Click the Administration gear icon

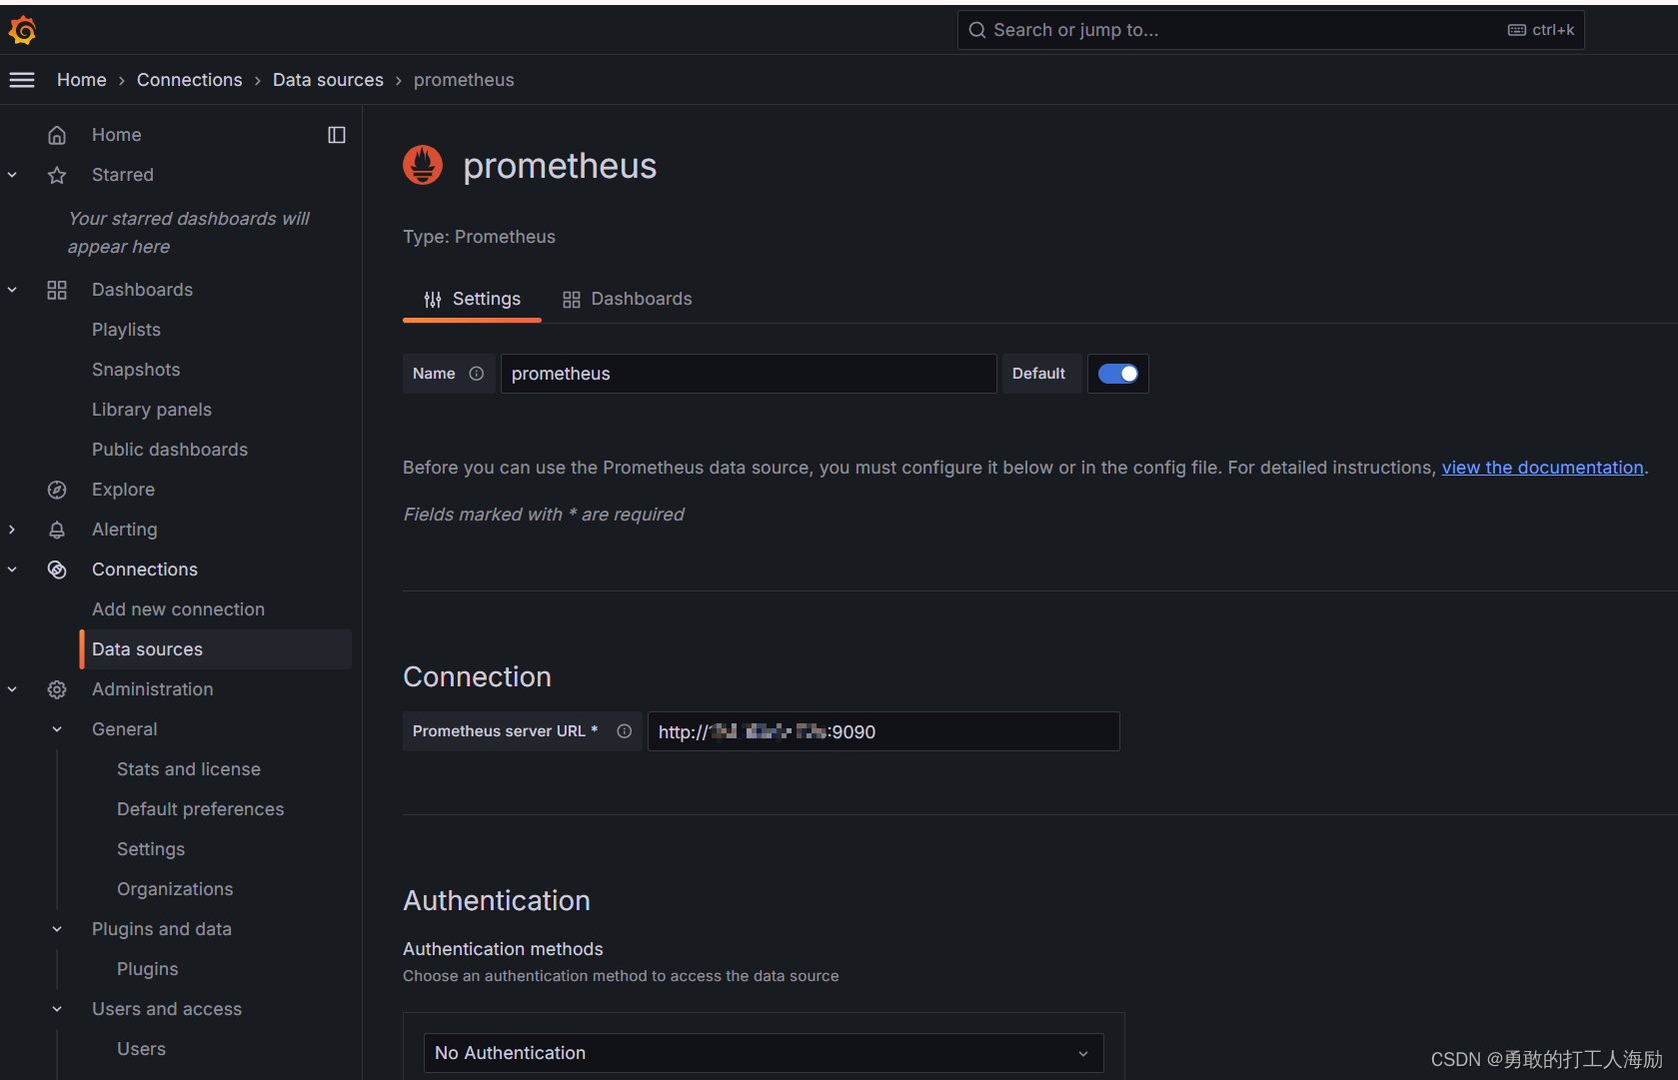pyautogui.click(x=57, y=689)
